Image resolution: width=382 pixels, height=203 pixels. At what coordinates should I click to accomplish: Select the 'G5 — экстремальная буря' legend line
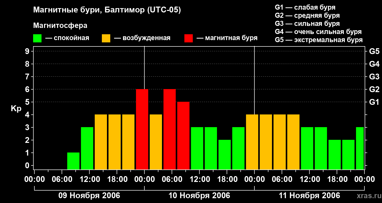coord(319,40)
